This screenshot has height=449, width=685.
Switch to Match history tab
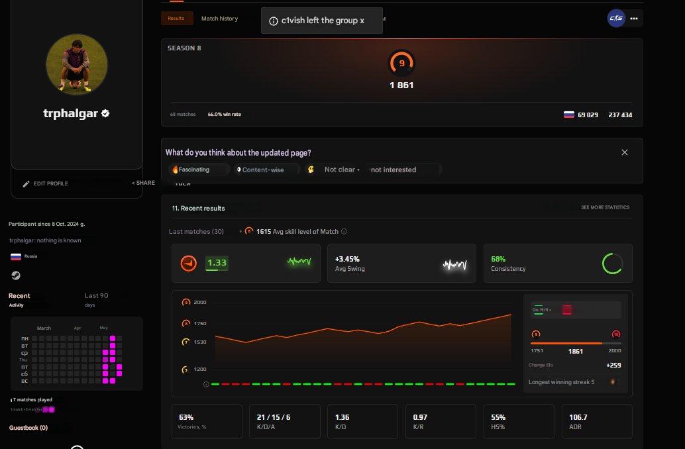pos(220,19)
